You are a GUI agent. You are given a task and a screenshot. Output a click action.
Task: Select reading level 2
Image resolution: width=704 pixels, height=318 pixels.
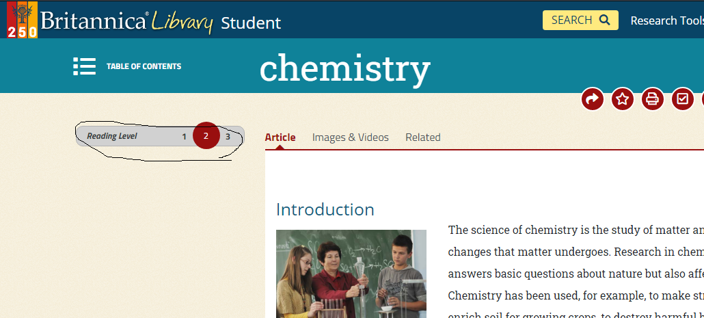pos(206,135)
